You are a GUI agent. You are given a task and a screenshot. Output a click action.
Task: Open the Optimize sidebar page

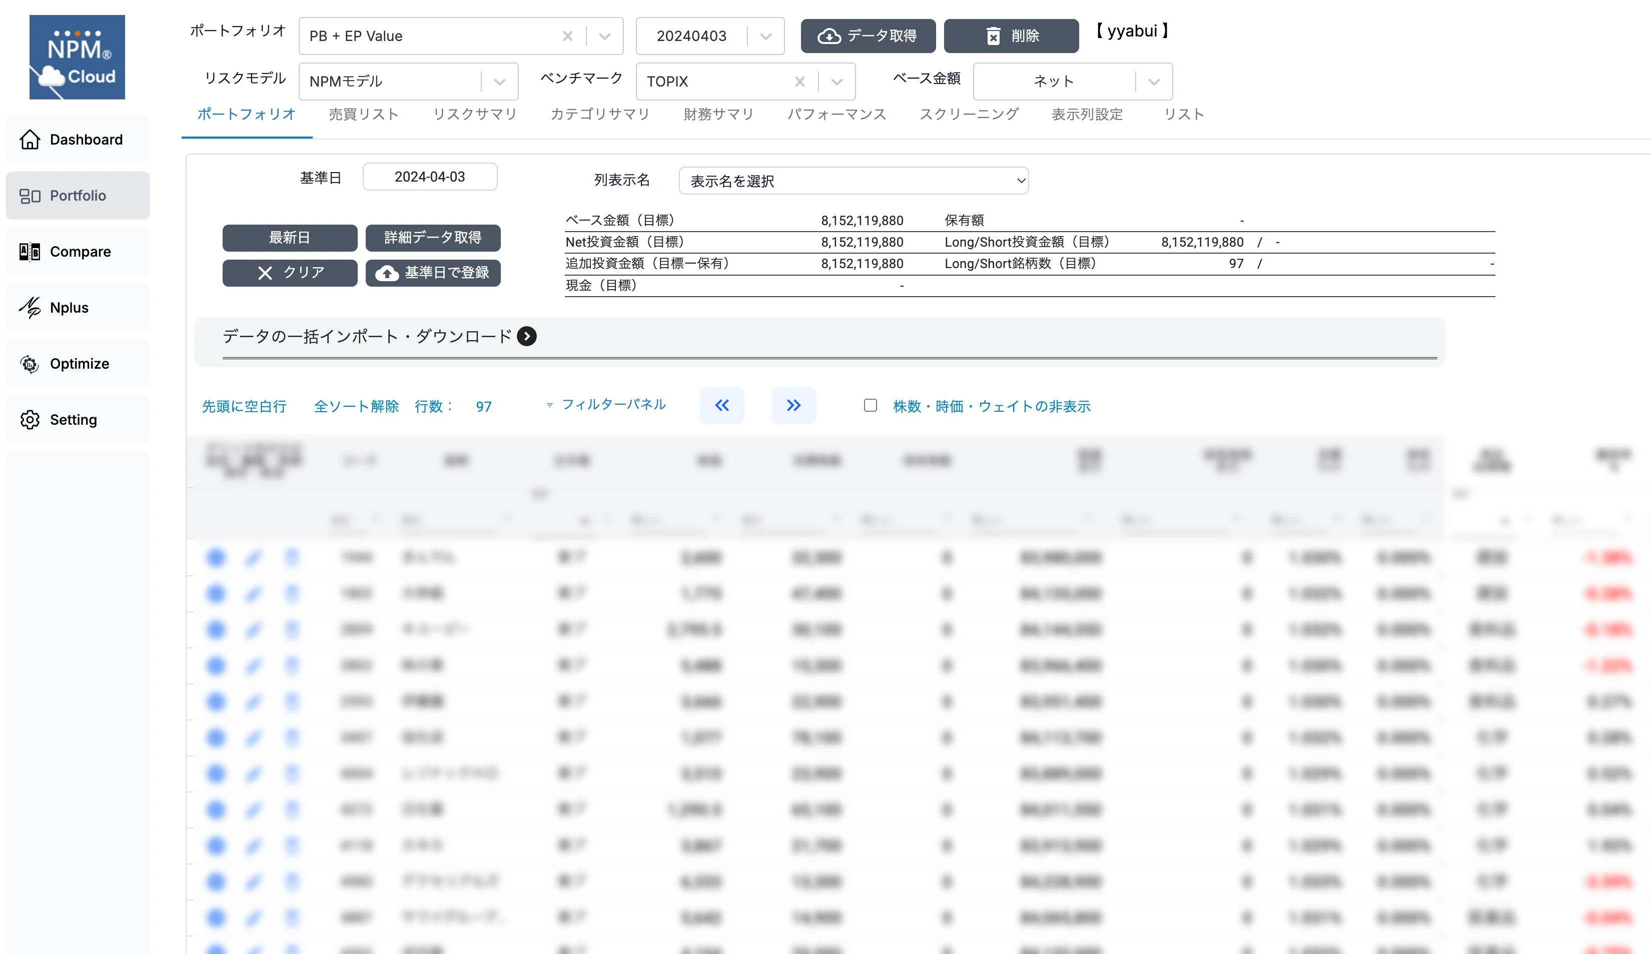pyautogui.click(x=78, y=364)
